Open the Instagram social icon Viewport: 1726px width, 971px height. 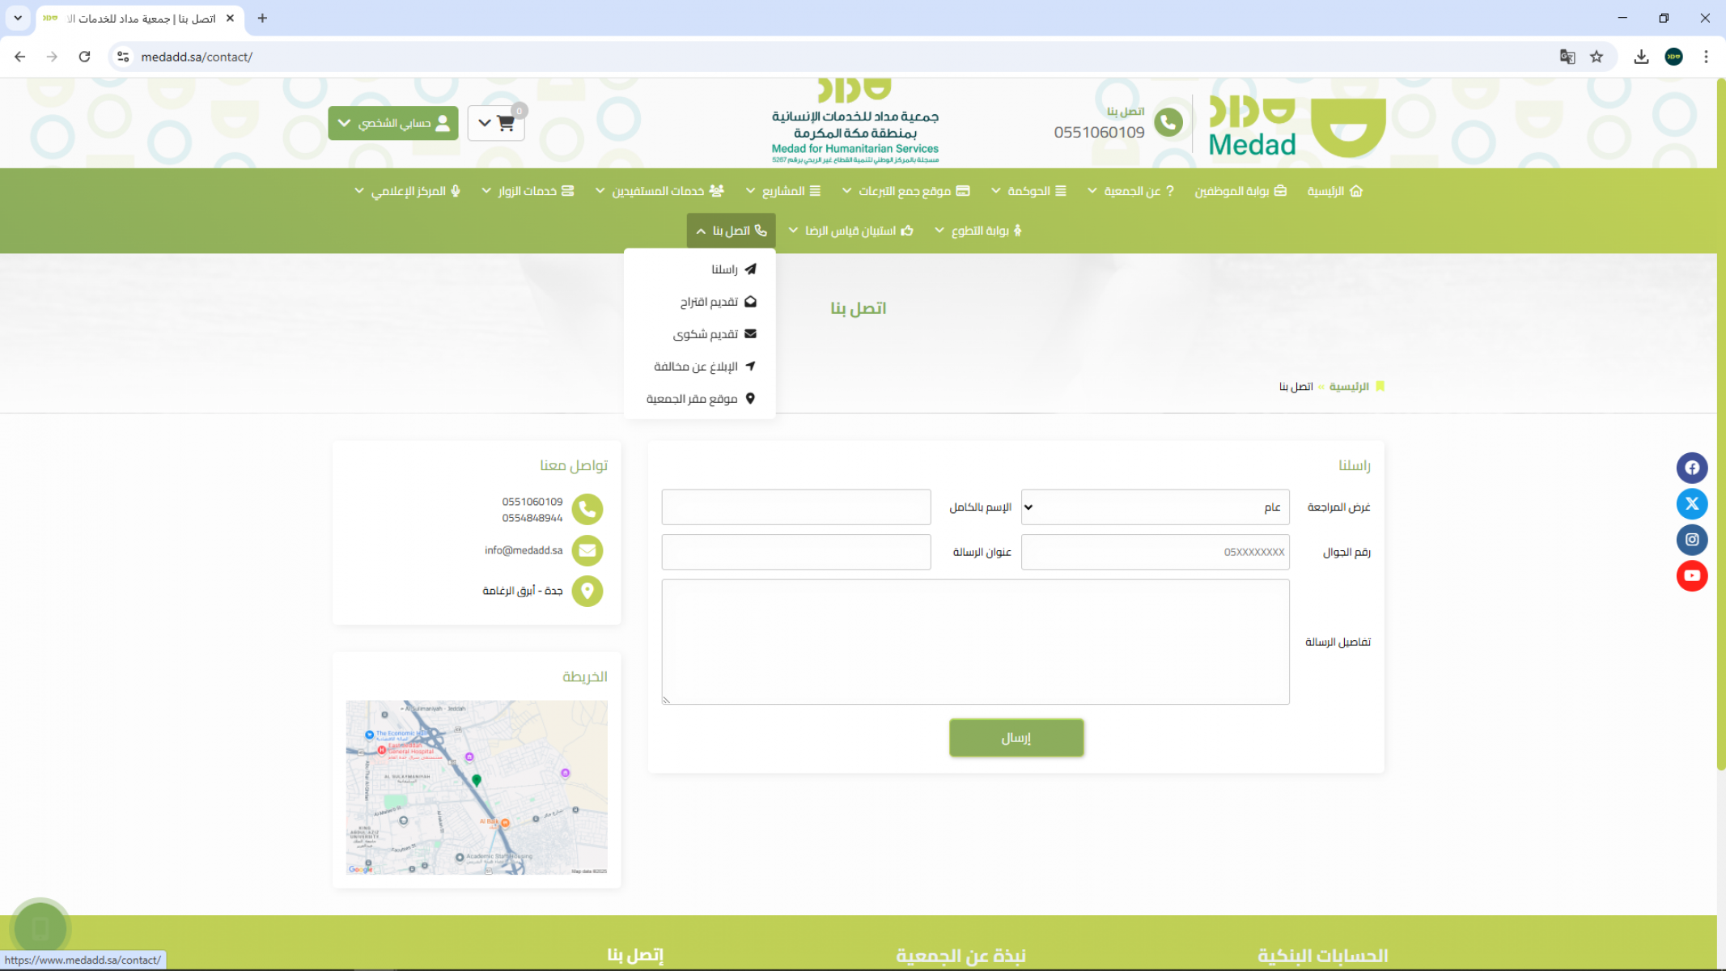coord(1691,540)
